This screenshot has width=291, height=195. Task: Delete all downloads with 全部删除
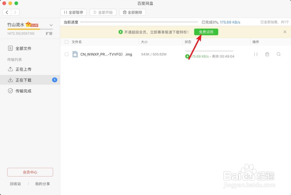pos(132,13)
